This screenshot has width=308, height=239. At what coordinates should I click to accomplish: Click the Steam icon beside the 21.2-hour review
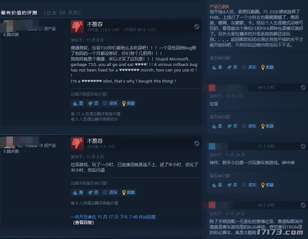point(303,146)
